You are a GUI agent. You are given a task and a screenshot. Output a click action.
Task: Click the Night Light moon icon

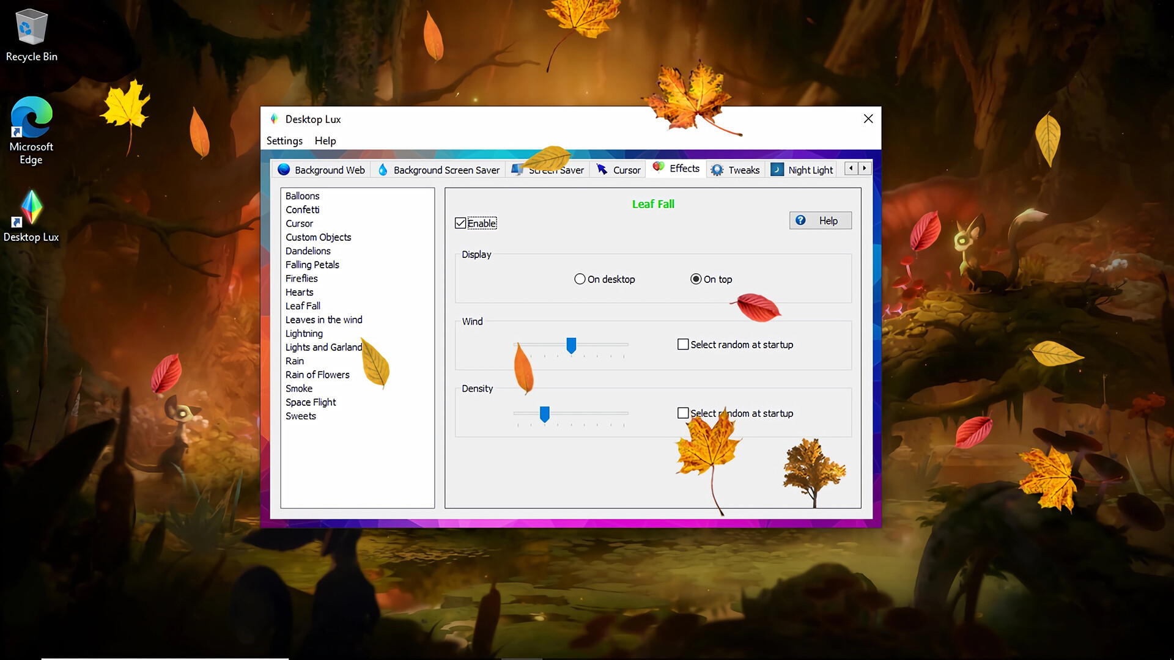click(x=777, y=169)
